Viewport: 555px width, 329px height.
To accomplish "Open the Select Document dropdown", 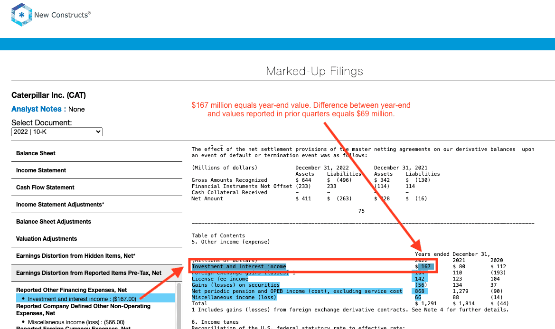I will tap(57, 132).
